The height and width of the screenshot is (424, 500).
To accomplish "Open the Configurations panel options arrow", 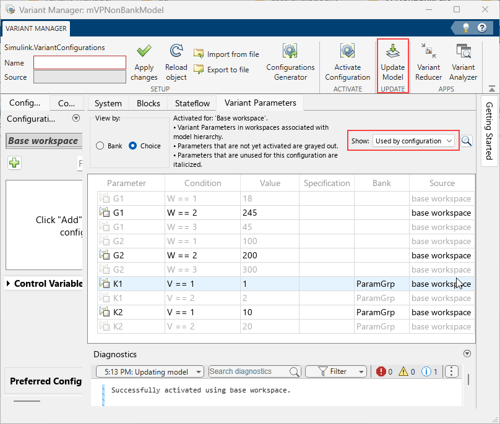I will pos(76,118).
